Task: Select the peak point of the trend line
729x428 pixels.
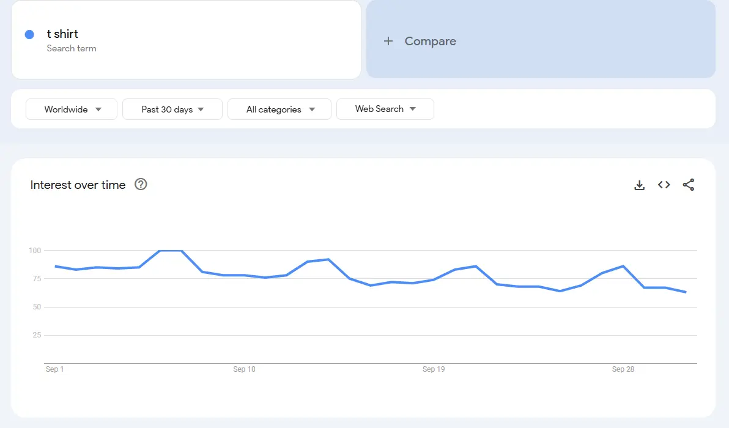Action: coord(169,250)
